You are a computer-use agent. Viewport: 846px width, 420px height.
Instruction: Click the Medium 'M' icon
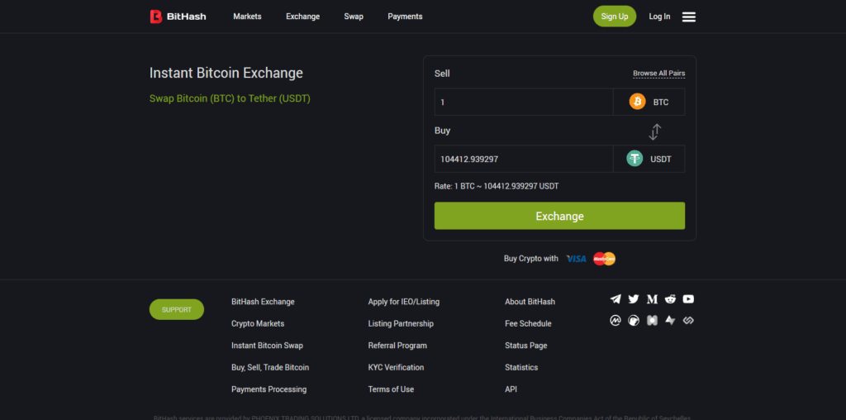(x=652, y=299)
